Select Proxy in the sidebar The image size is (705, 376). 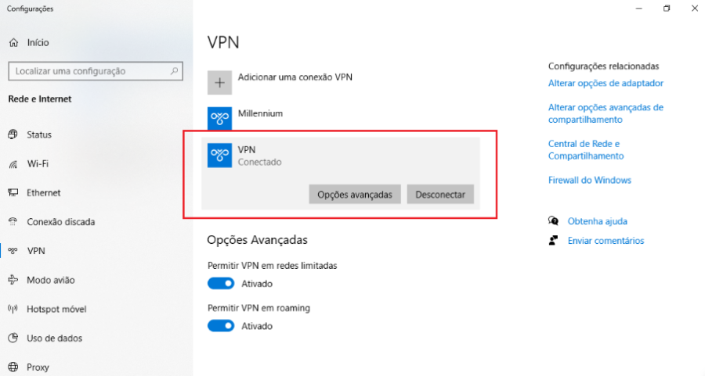point(38,367)
